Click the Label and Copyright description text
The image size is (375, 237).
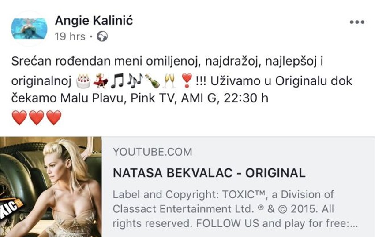point(235,209)
